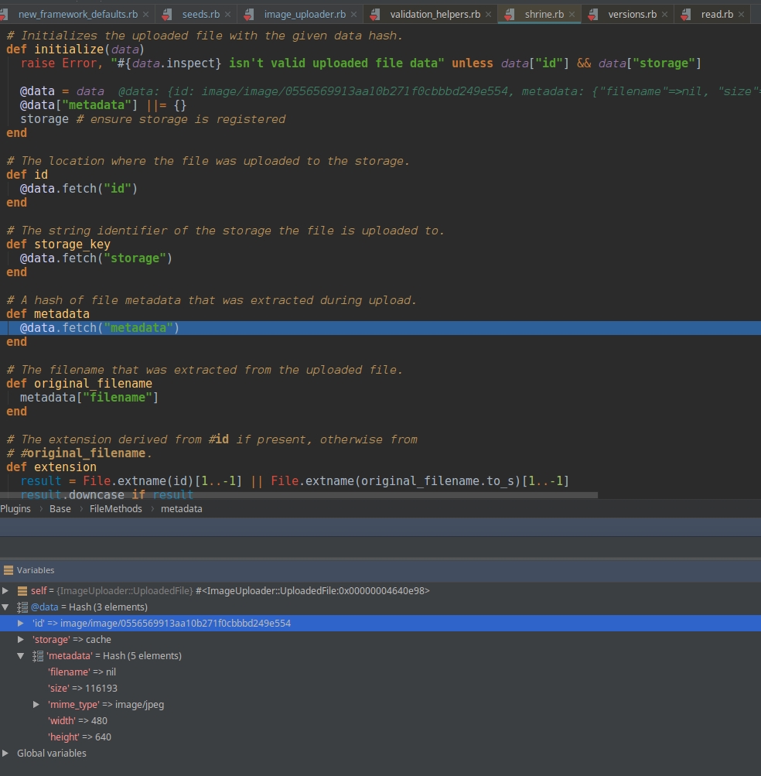This screenshot has height=776, width=761.
Task: Expand the 'id' entry in @data
Action: 21,623
